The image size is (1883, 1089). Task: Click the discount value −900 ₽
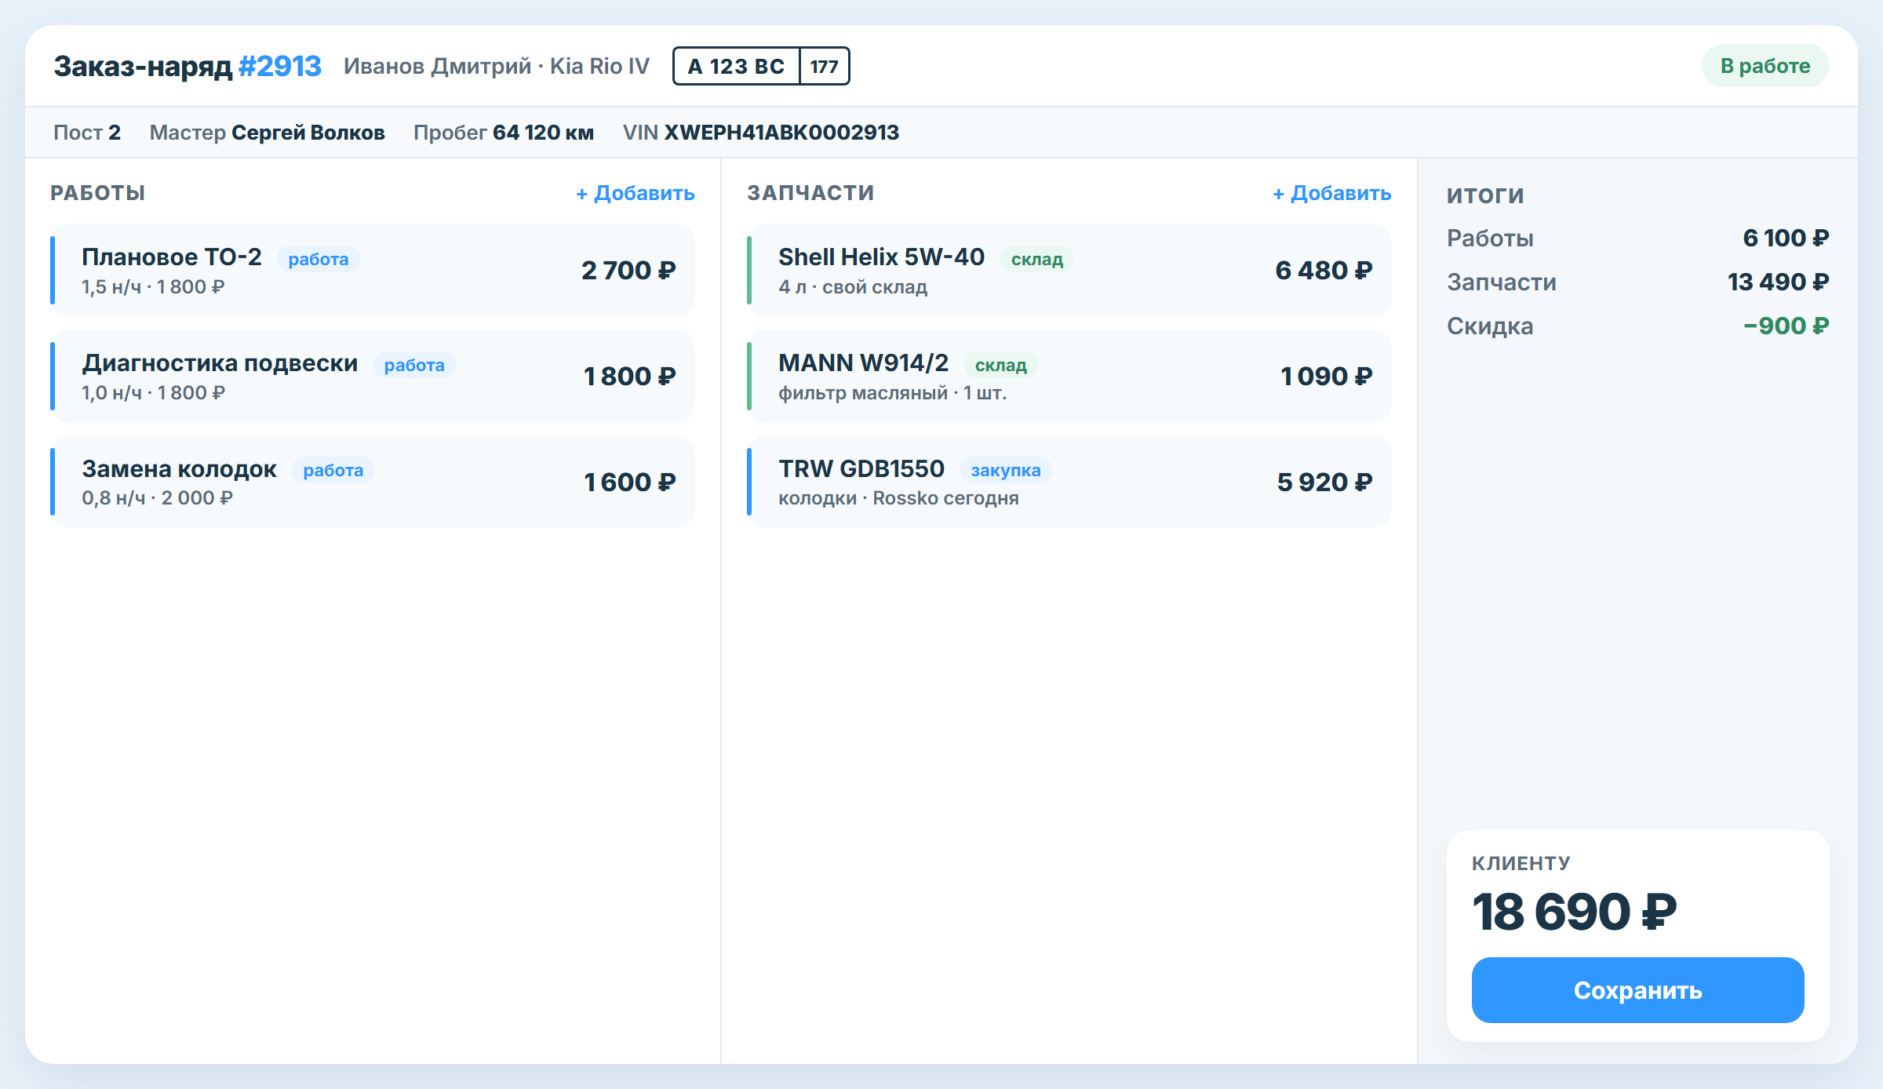(x=1786, y=326)
